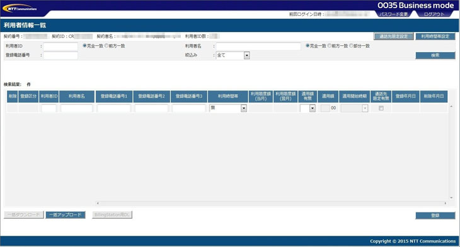Open the パスワード変更 tab
The image size is (460, 247).
393,14
